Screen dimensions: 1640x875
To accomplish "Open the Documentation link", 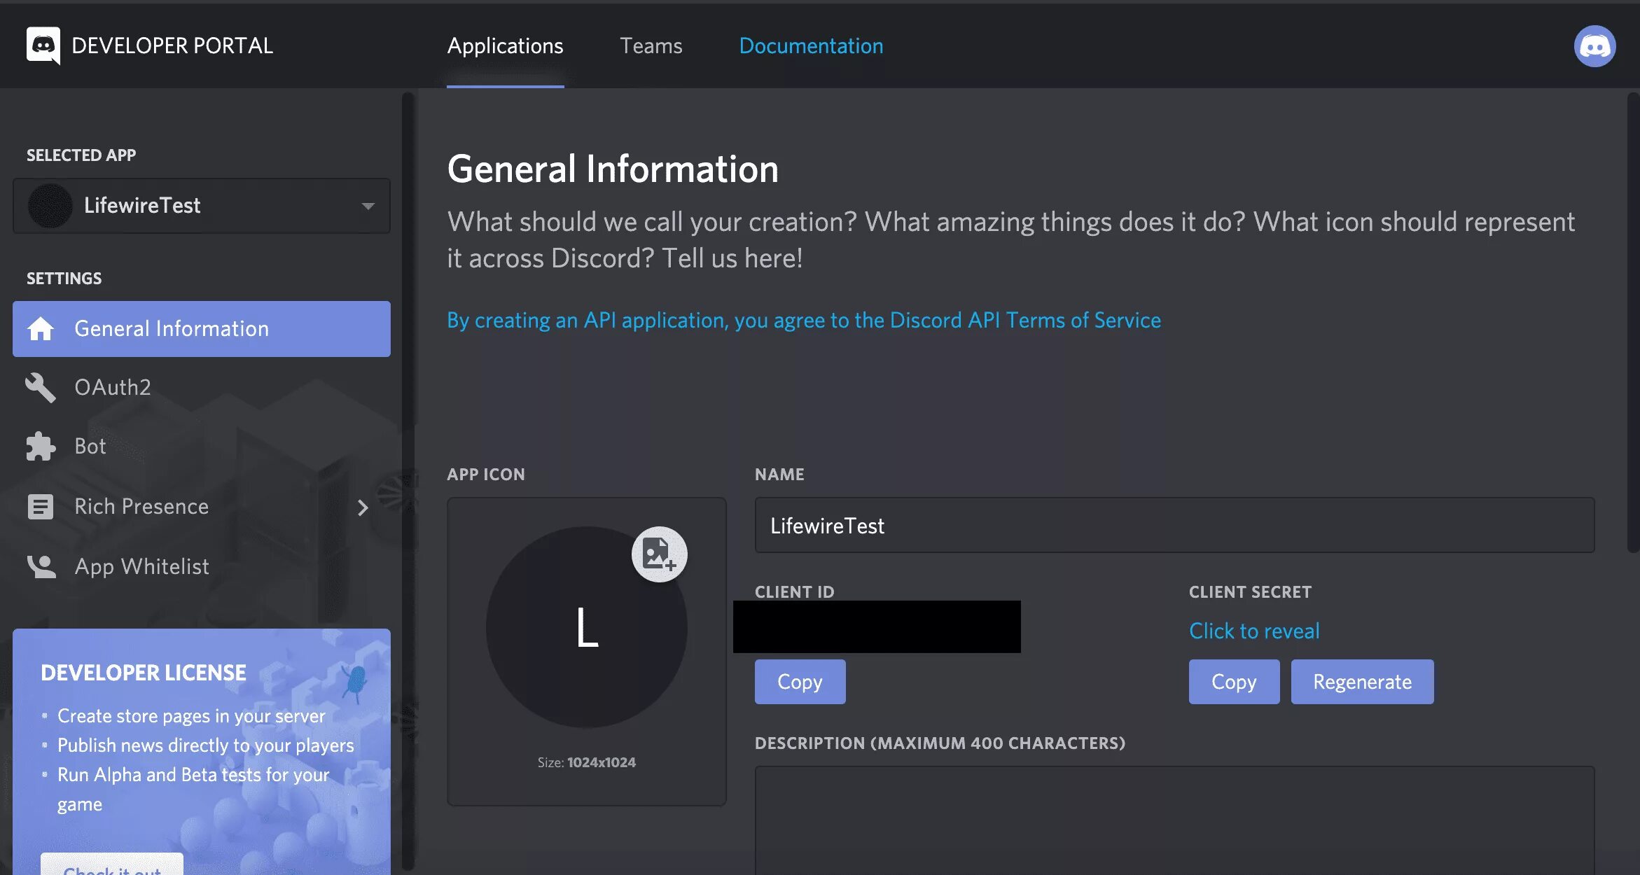I will tap(811, 46).
